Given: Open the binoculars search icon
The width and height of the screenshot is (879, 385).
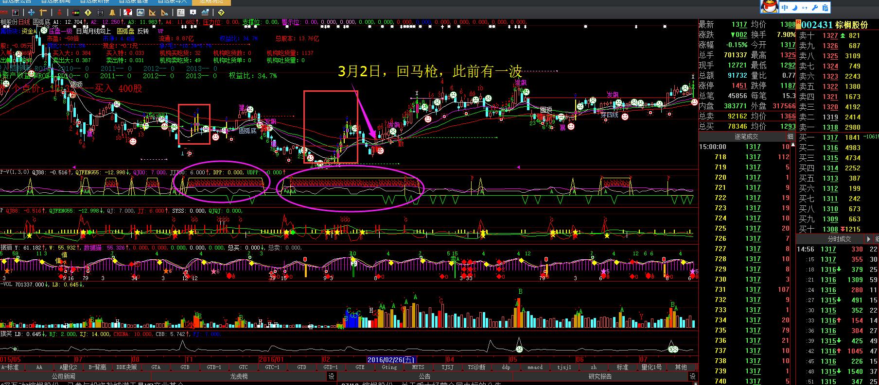Looking at the screenshot, I should click(100, 13).
